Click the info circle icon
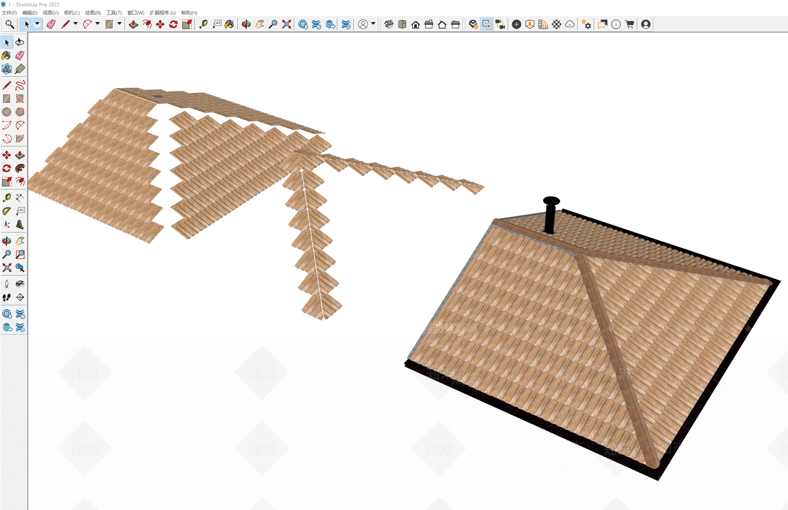The height and width of the screenshot is (510, 788). click(616, 24)
